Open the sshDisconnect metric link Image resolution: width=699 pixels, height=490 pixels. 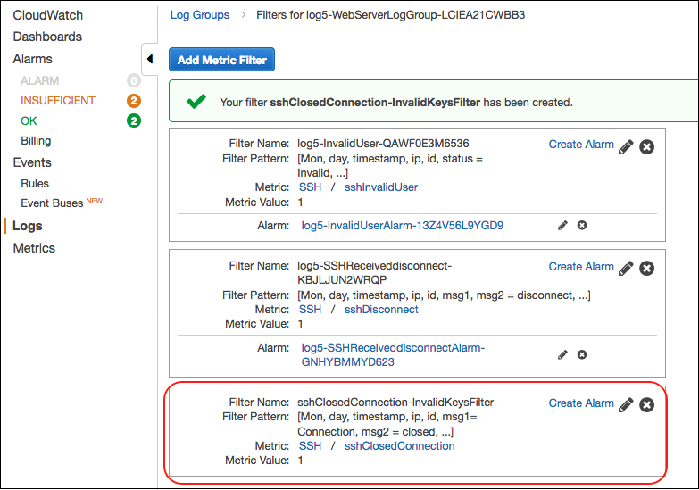click(381, 310)
